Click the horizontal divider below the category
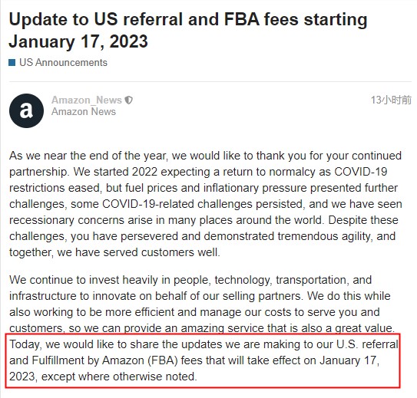 pos(210,81)
